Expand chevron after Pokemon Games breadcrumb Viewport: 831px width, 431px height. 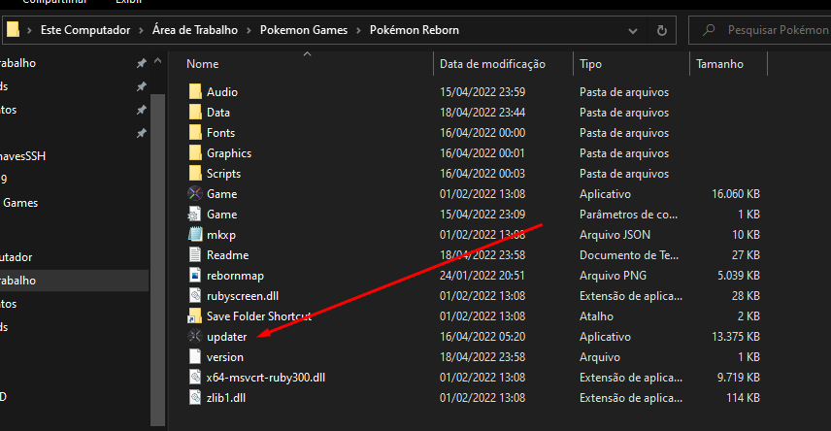(358, 31)
